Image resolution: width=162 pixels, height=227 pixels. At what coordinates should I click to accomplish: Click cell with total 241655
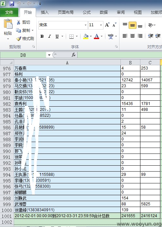point(130,216)
